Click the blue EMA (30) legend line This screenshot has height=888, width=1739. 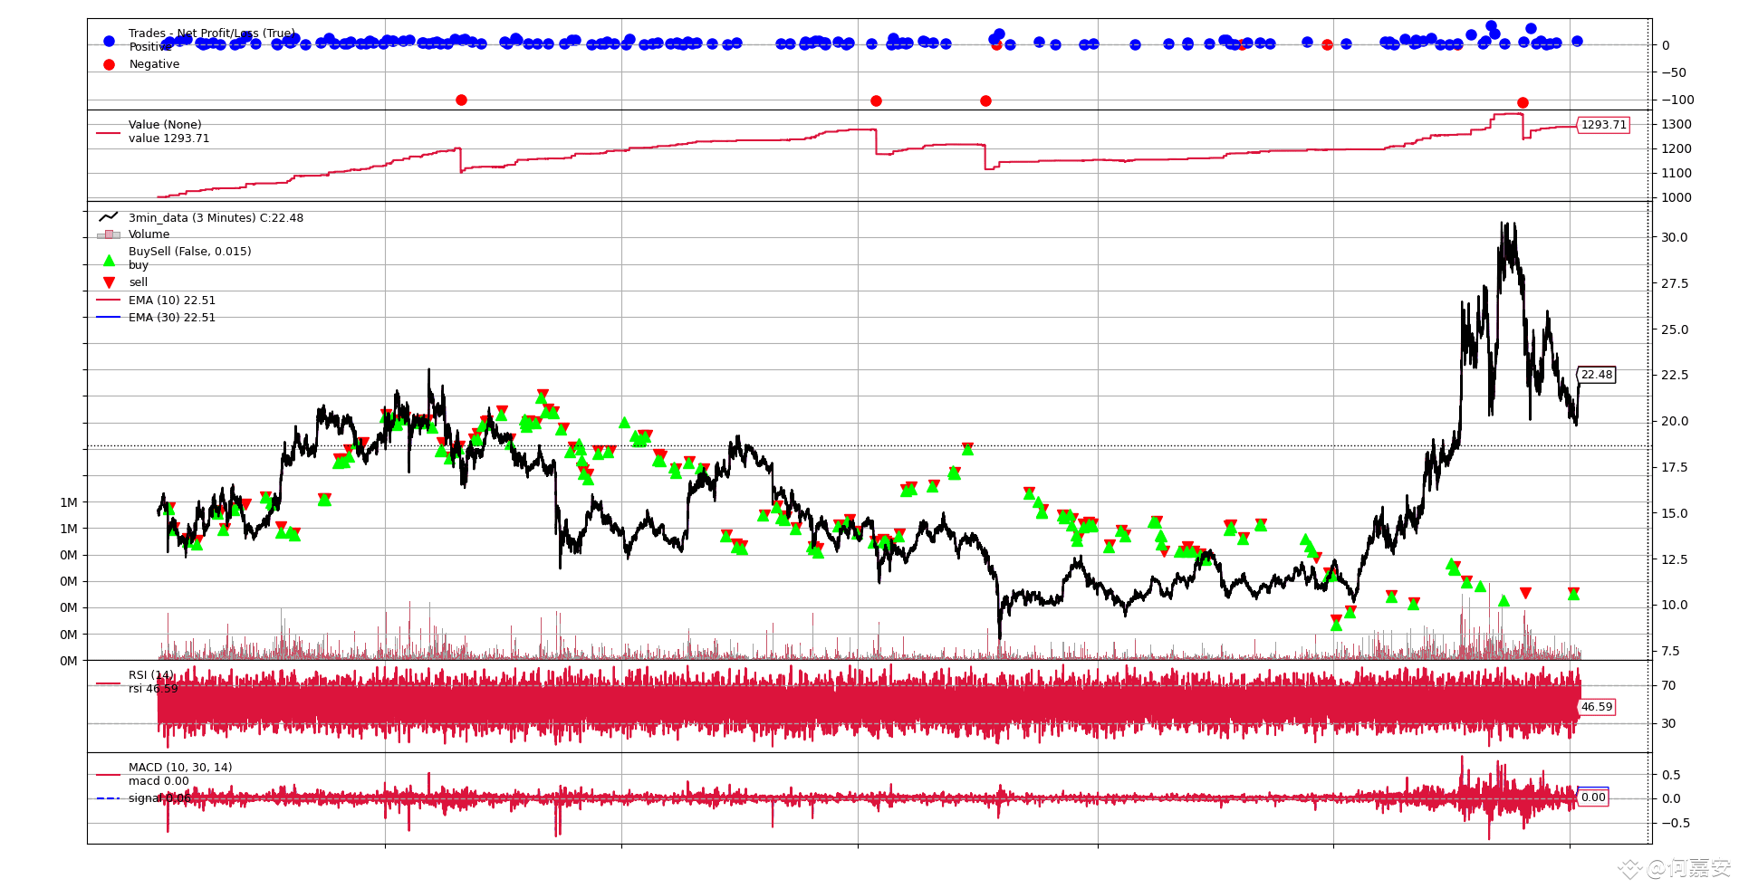[x=109, y=317]
